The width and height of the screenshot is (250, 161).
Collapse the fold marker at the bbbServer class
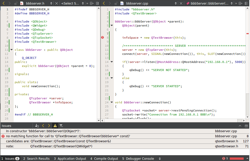[x=11, y=50]
